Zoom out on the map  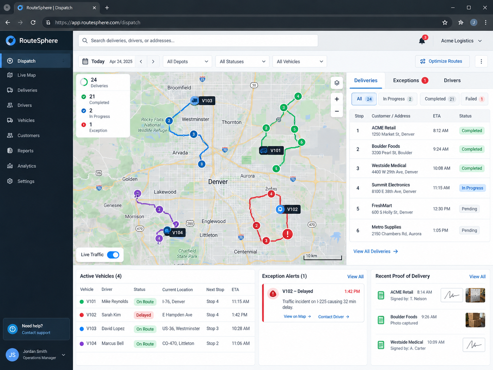click(337, 111)
